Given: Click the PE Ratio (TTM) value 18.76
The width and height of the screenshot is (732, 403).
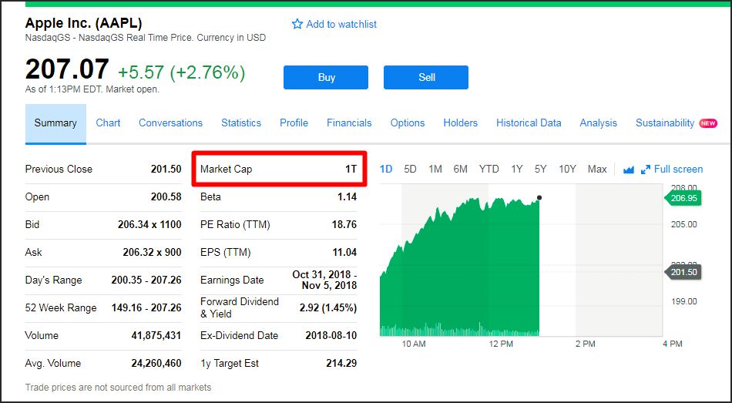Looking at the screenshot, I should [344, 224].
